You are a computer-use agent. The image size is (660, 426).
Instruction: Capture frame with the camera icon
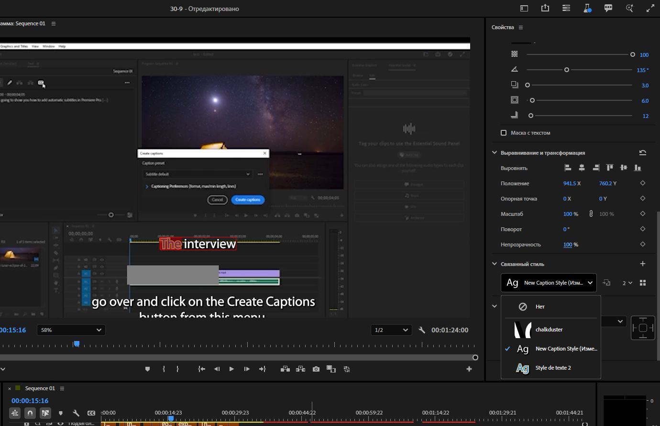[x=316, y=369]
